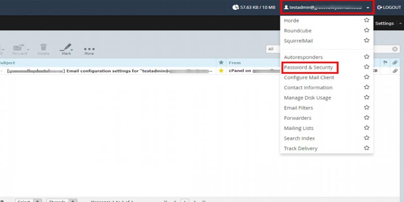Viewport: 404px width, 202px height.
Task: Select Horde from the menu
Action: [291, 21]
